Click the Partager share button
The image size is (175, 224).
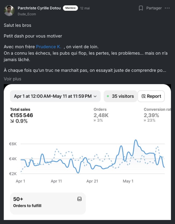coord(154,8)
